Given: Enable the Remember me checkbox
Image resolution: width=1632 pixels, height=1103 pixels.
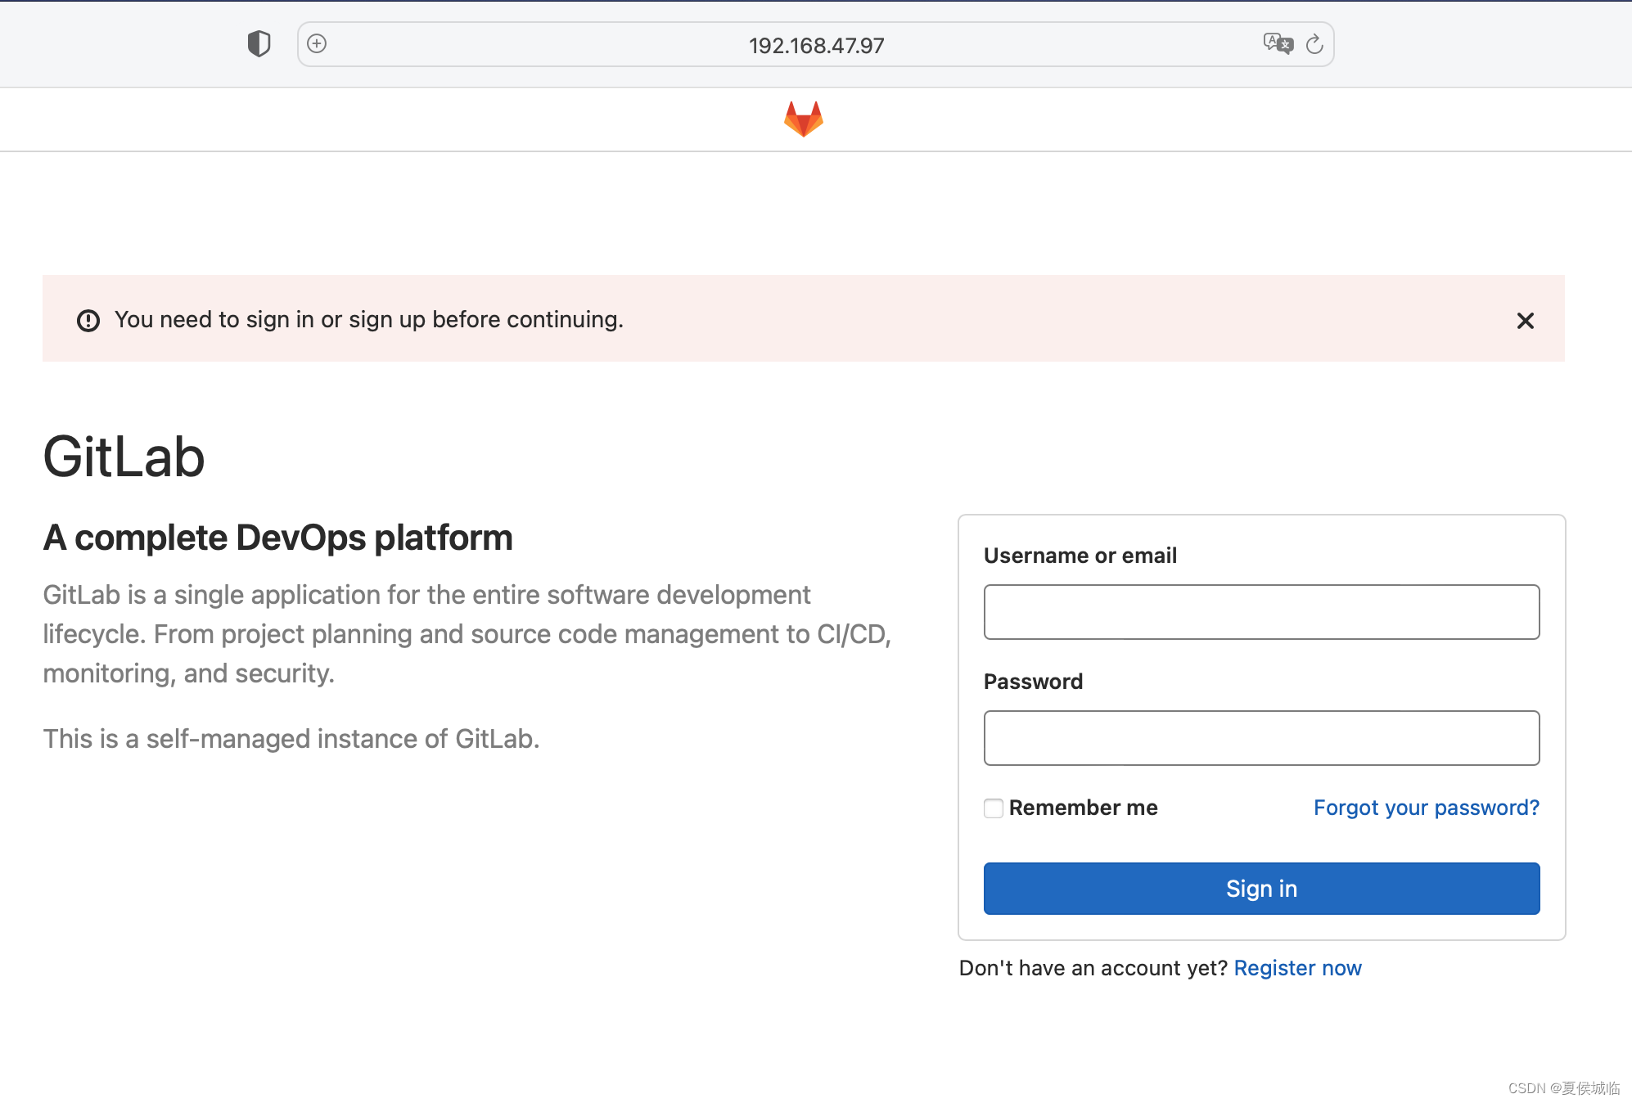Looking at the screenshot, I should pos(994,808).
